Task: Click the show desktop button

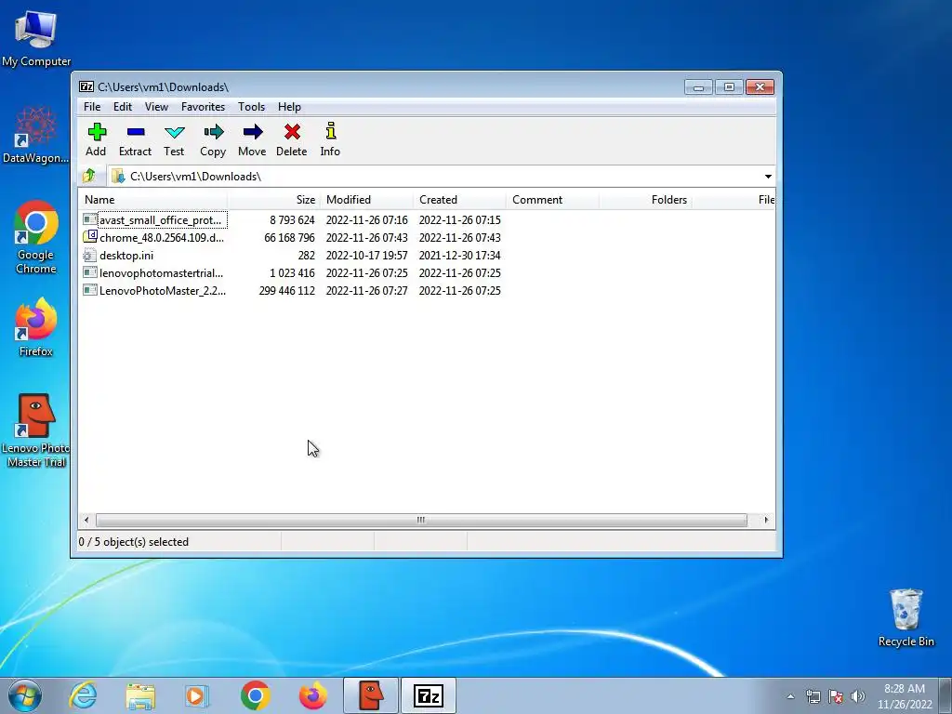Action: (x=945, y=695)
